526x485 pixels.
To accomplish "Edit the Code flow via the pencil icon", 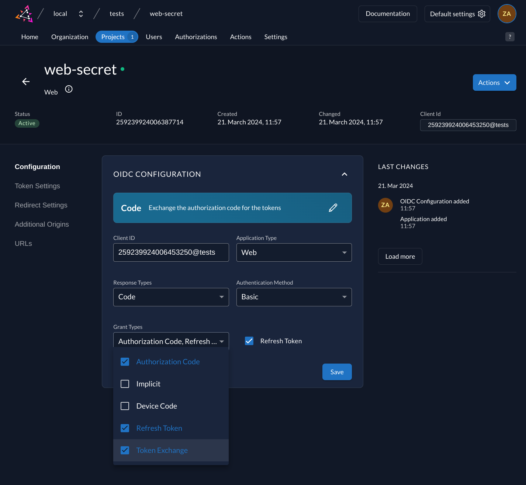I will click(333, 208).
